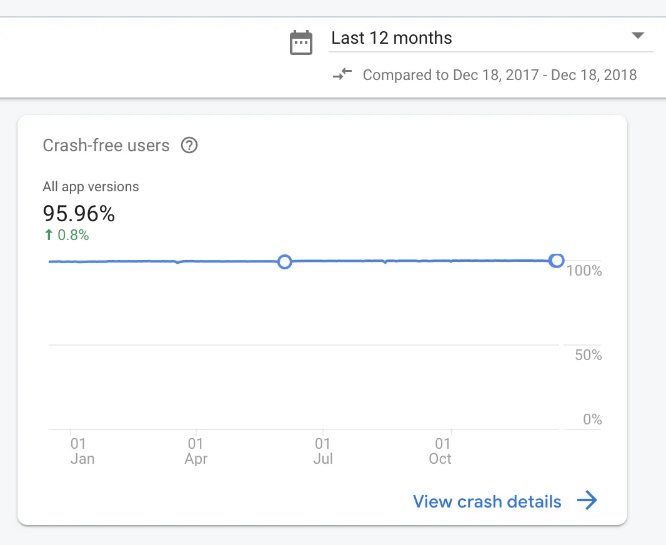Open the Crash-free users help icon
666x545 pixels.
click(x=189, y=146)
